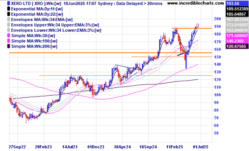This screenshot has height=151, width=249.
Task: Click the 100 price axis label
Action: click(218, 95)
